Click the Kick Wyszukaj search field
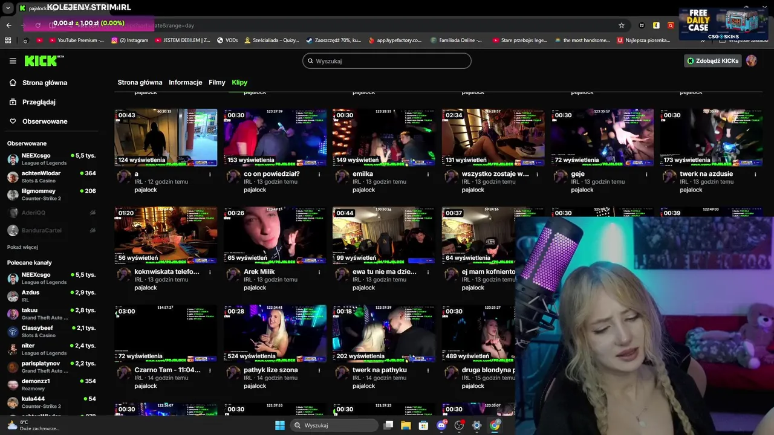 pyautogui.click(x=387, y=61)
